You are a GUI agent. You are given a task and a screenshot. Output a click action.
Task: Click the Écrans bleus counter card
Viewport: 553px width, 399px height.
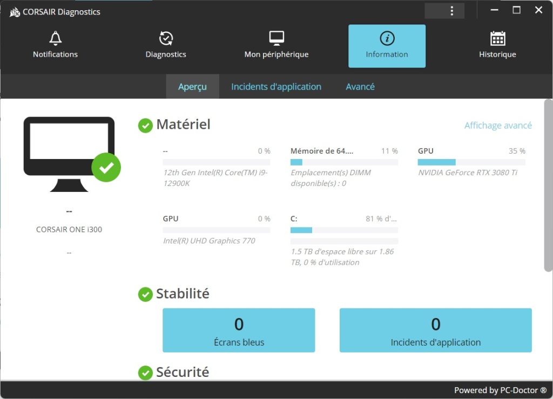point(238,330)
